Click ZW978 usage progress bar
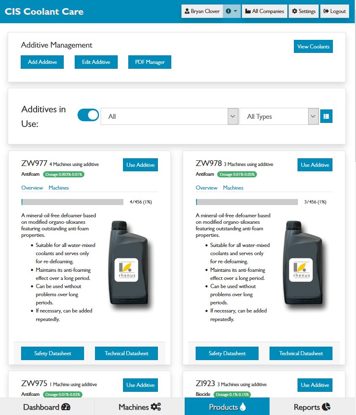This screenshot has width=356, height=415. pyautogui.click(x=247, y=202)
